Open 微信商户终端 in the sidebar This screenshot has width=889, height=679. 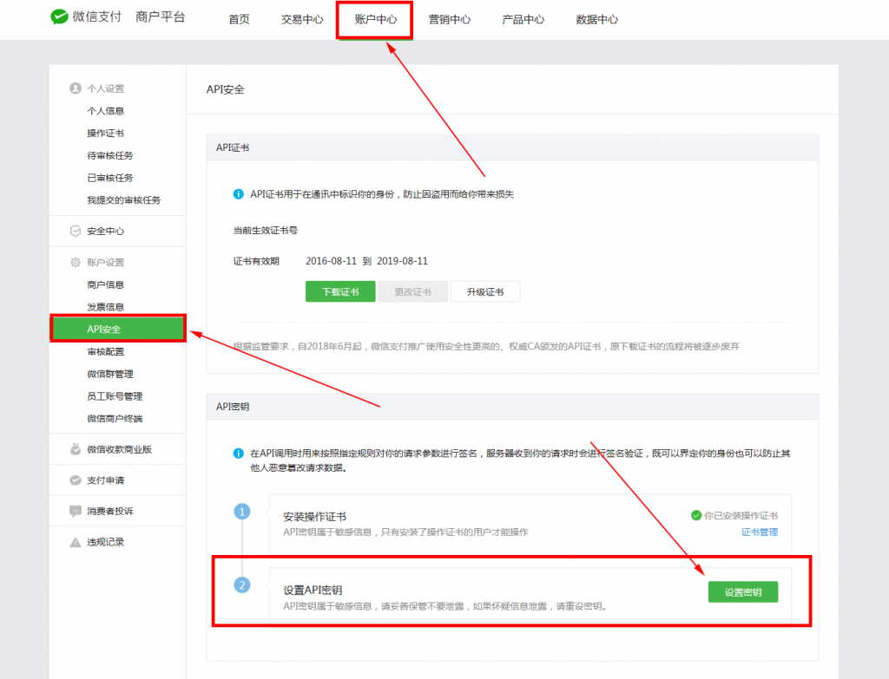point(115,419)
